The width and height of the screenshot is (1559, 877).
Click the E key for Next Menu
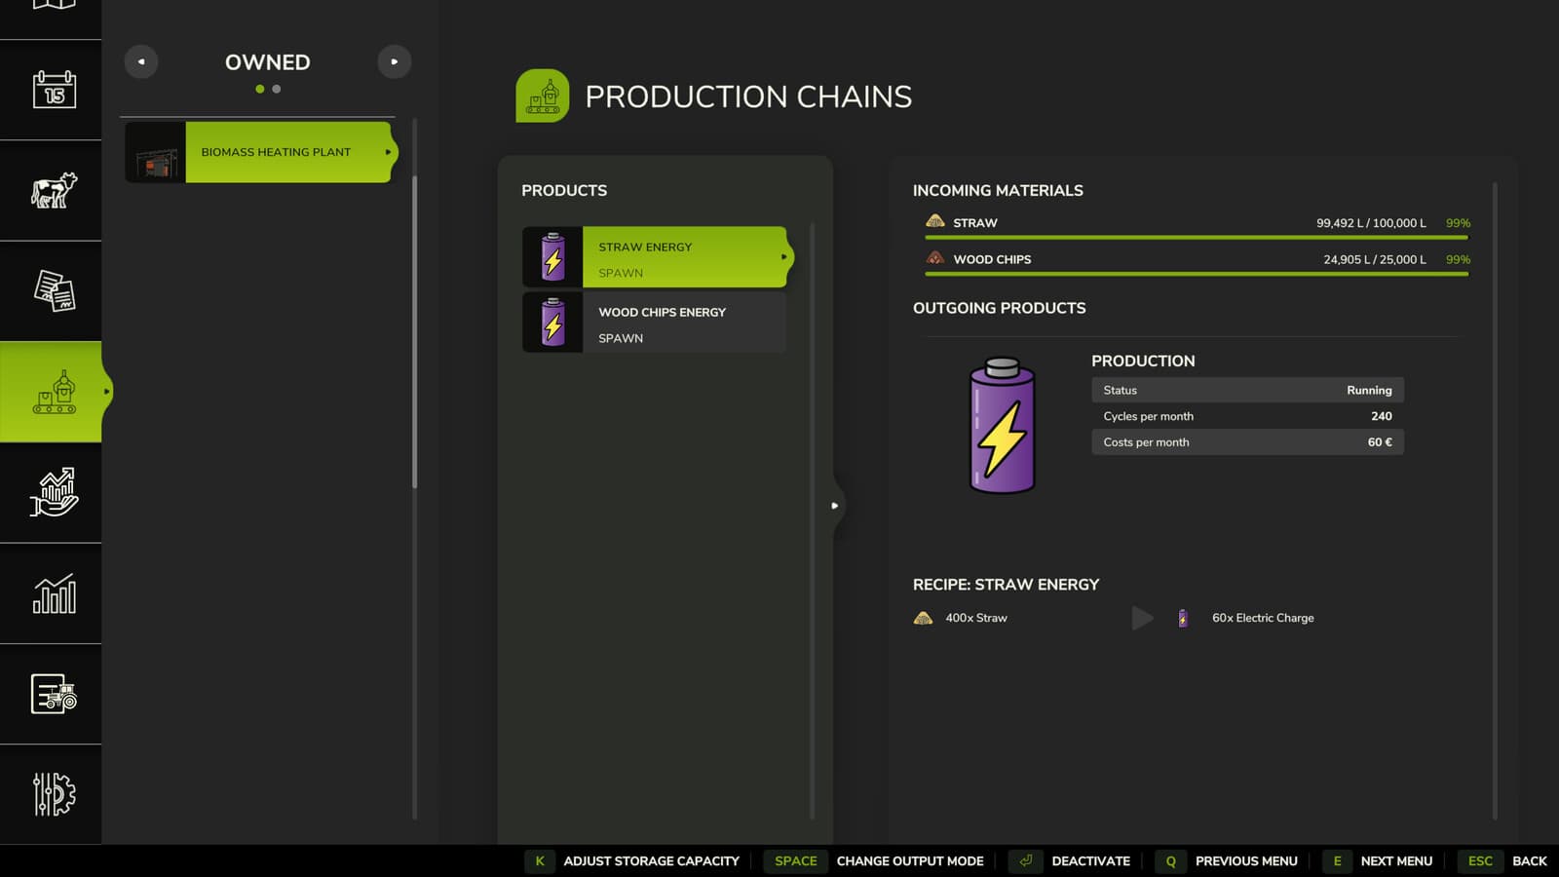point(1337,861)
